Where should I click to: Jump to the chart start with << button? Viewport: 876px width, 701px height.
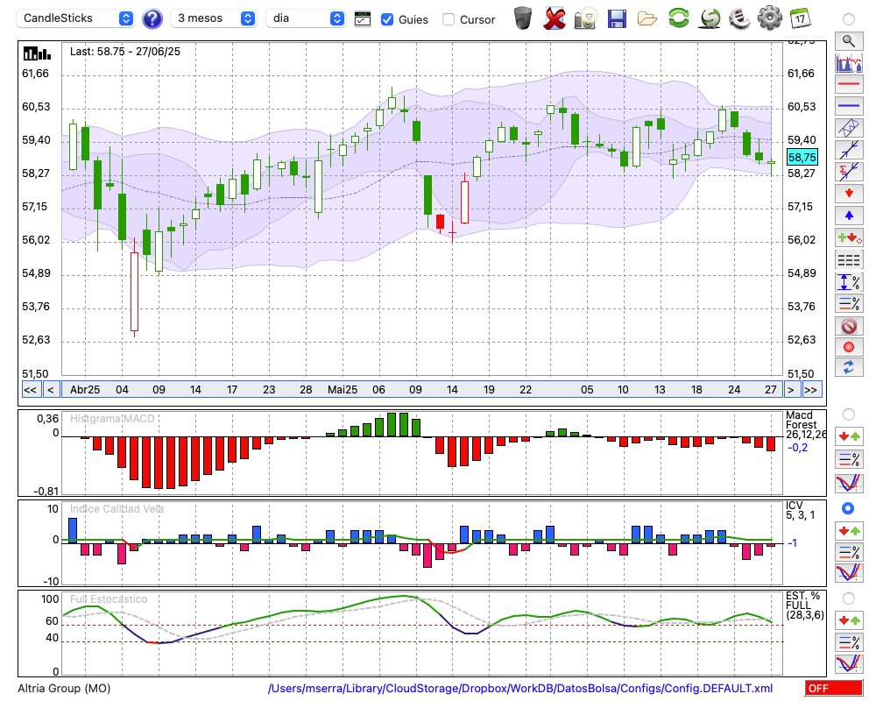(30, 390)
